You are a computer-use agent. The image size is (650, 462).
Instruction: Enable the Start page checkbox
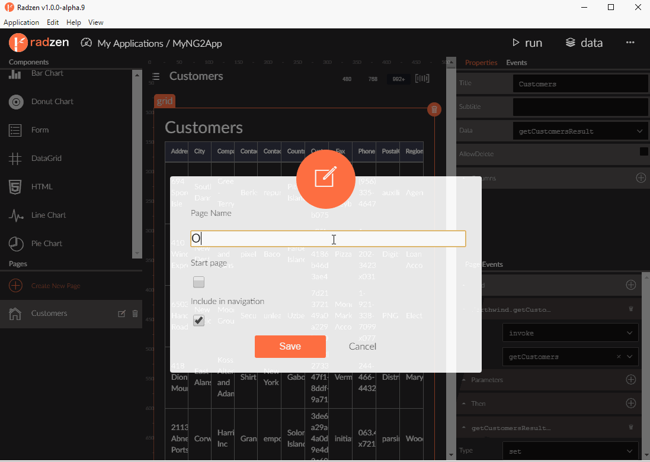click(198, 282)
